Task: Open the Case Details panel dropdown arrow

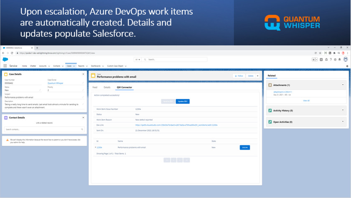Action: coord(83,74)
